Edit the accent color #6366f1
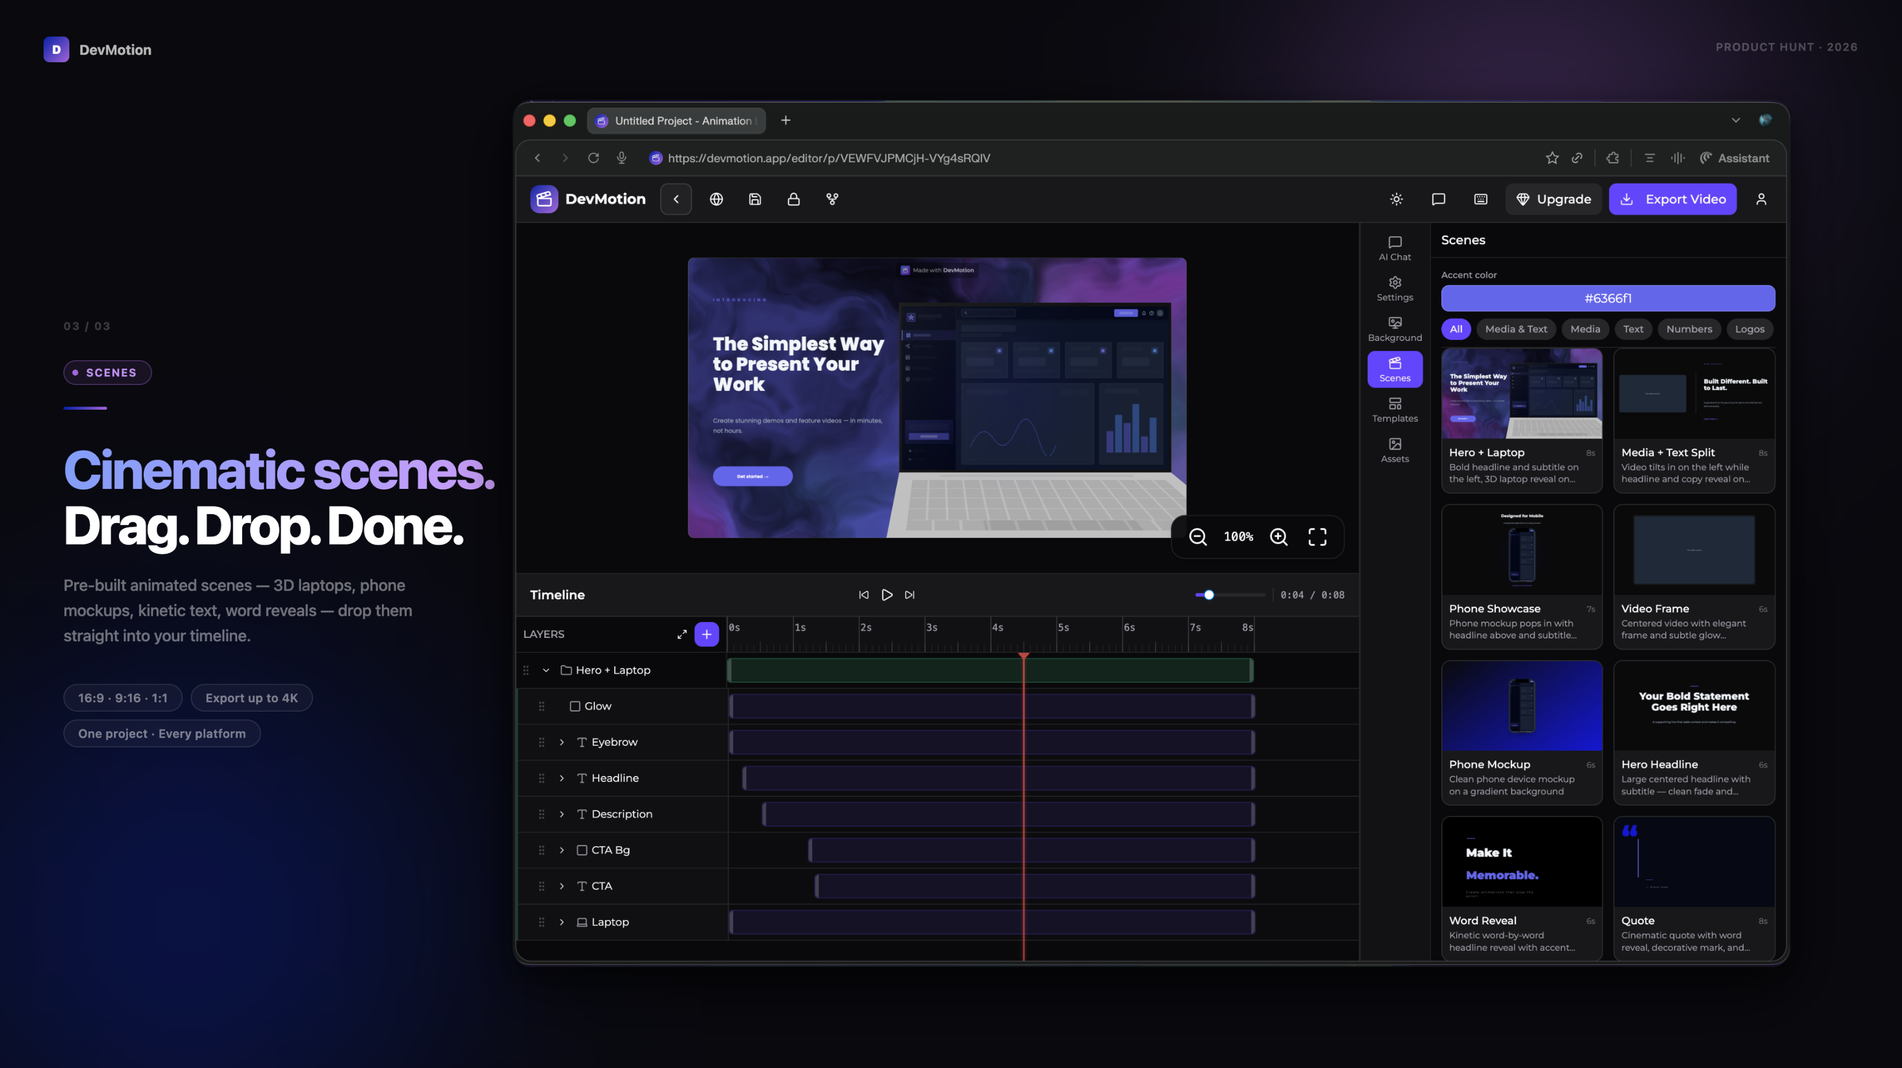This screenshot has width=1902, height=1068. [x=1608, y=298]
